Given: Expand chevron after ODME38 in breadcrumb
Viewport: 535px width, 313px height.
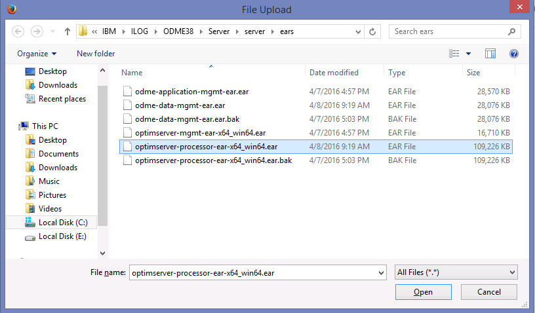Looking at the screenshot, I should (201, 31).
